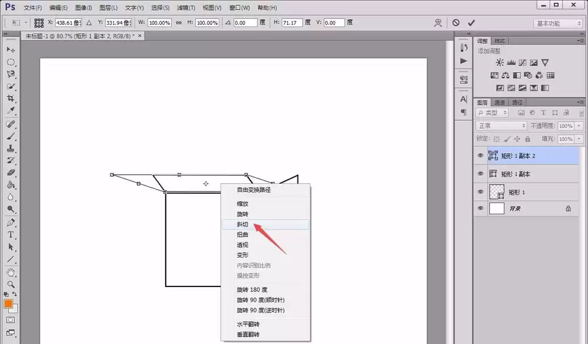This screenshot has height=344, width=588.
Task: Select the Crop tool
Action: [11, 99]
